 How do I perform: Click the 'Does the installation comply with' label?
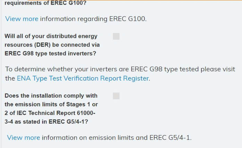point(51,96)
